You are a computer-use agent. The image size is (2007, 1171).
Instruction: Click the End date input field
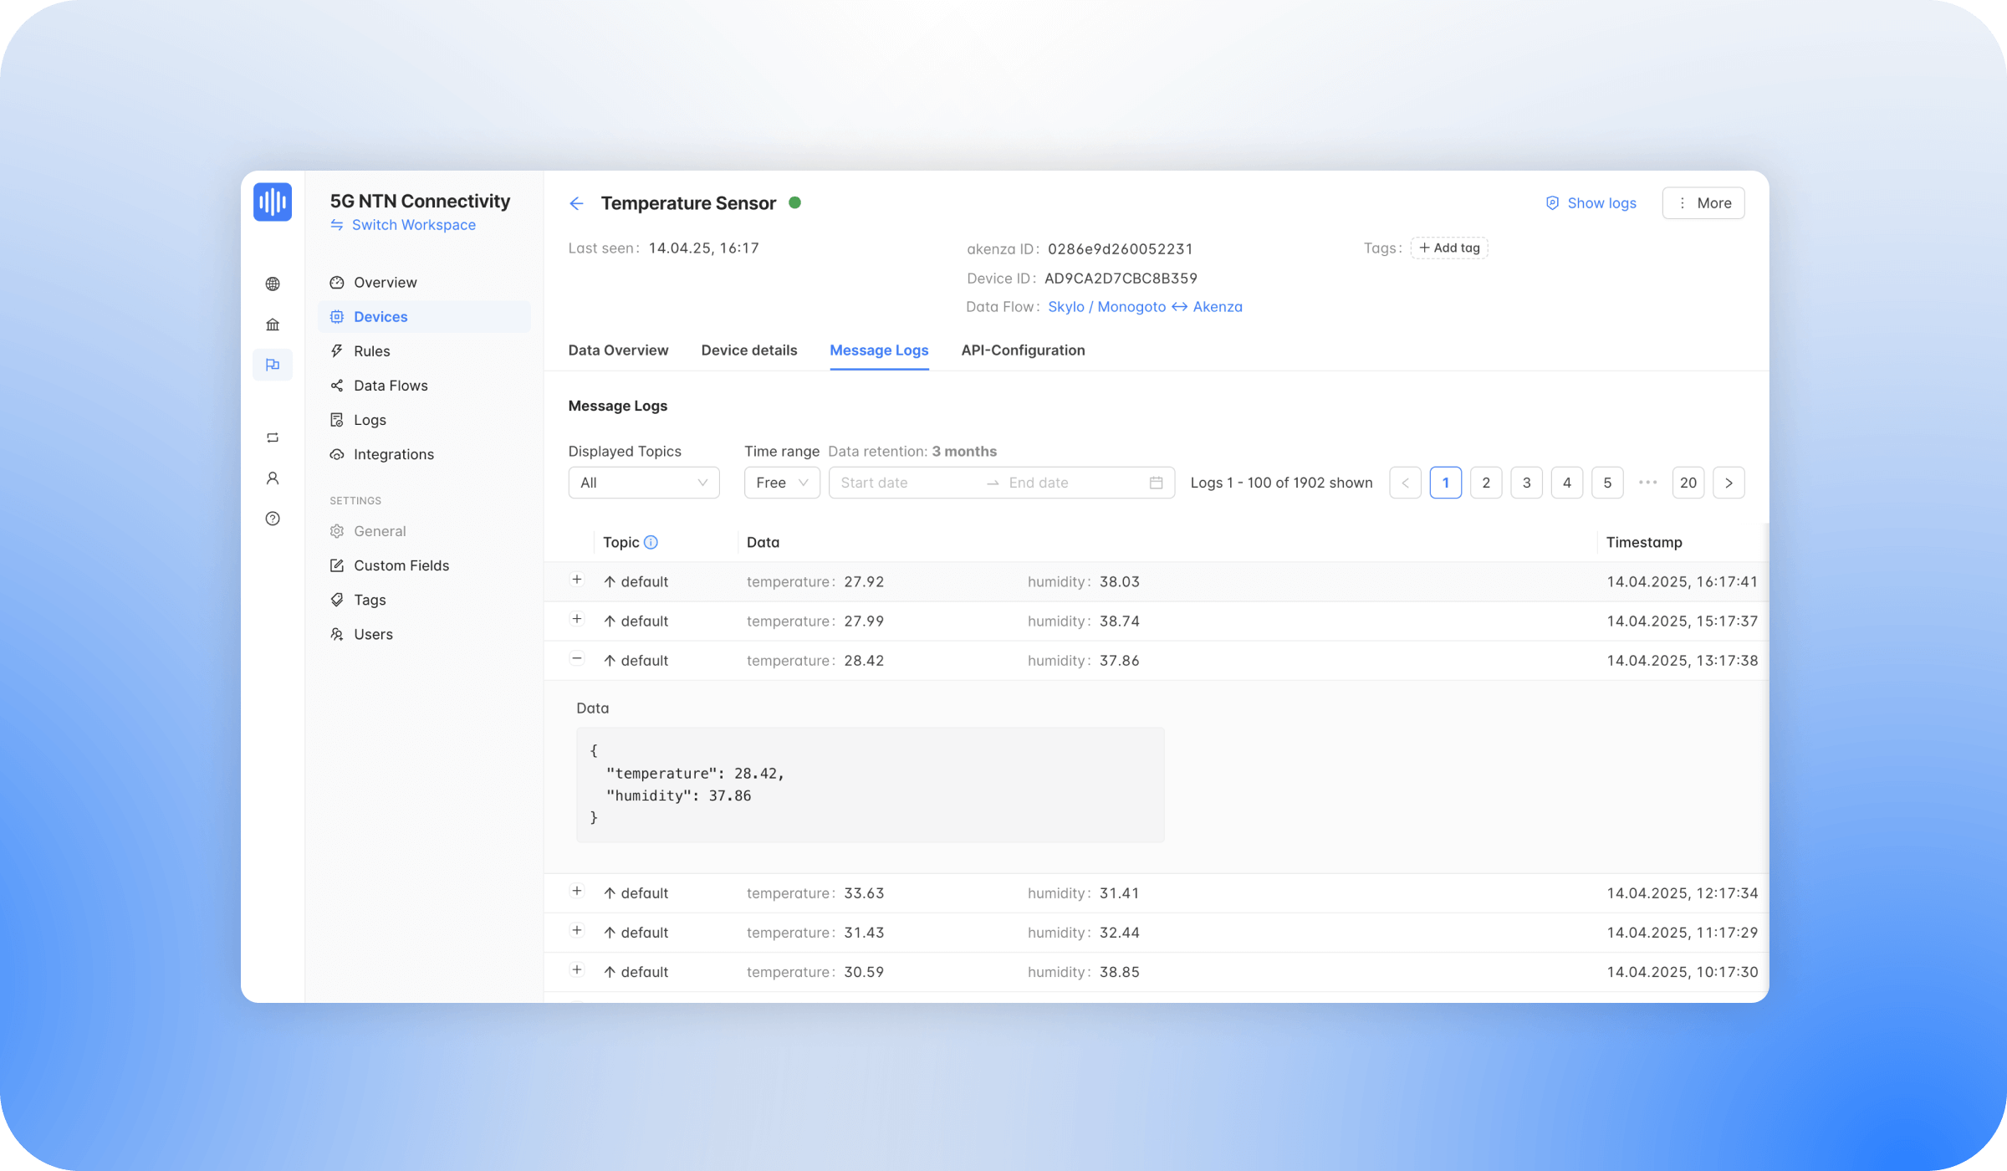click(x=1074, y=483)
